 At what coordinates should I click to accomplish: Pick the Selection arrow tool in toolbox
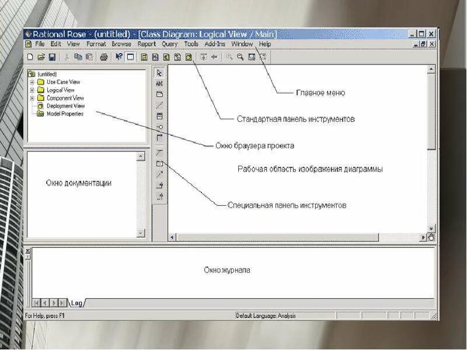(x=159, y=73)
